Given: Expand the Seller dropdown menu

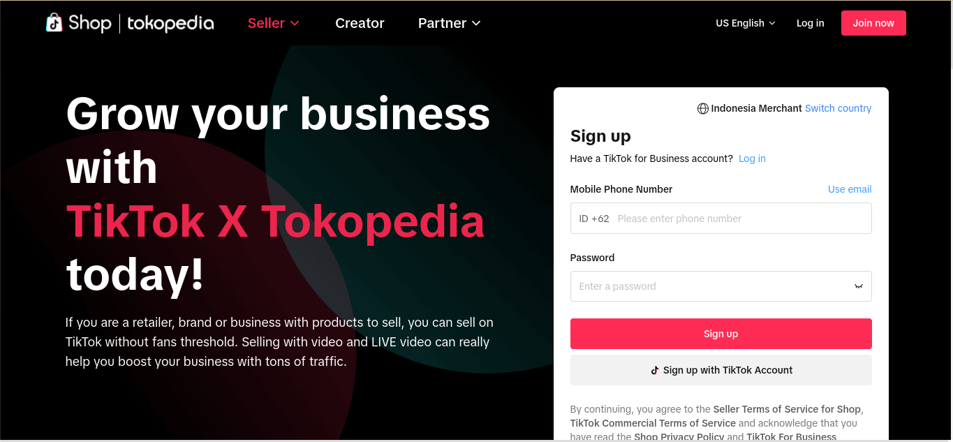Looking at the screenshot, I should click(274, 23).
